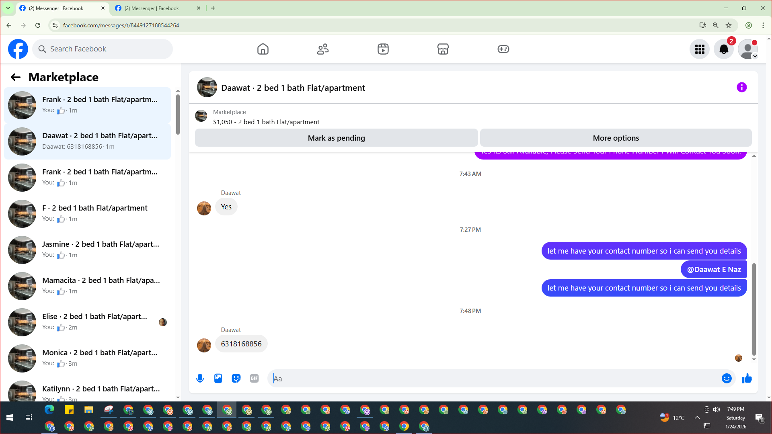Send a thumbs-up like
Screen dimensions: 772x434
tap(747, 379)
